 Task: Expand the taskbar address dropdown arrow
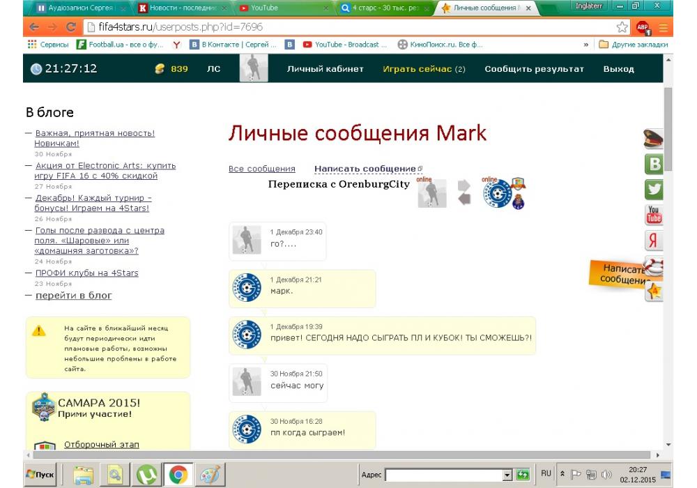[x=507, y=475]
